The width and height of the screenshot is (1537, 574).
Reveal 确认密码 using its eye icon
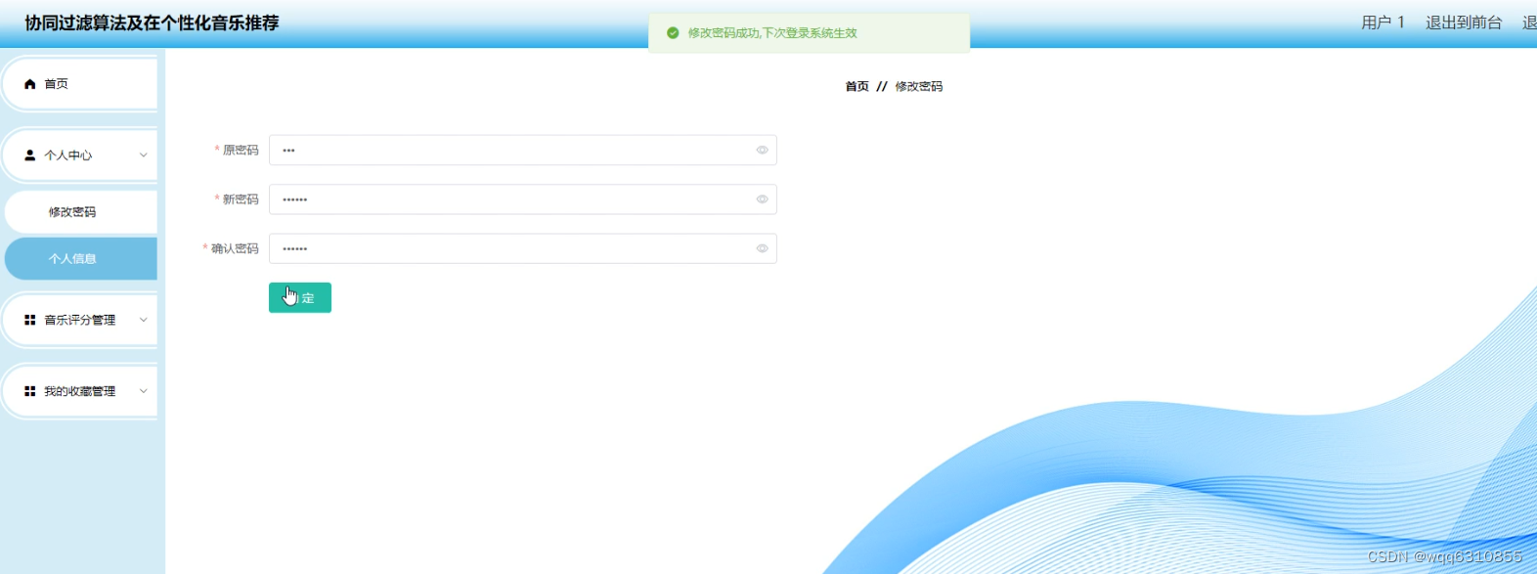pos(762,248)
